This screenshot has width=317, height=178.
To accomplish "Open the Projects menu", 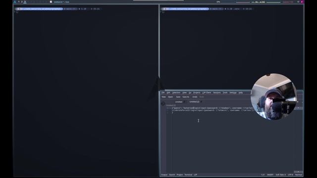I will 197,92.
